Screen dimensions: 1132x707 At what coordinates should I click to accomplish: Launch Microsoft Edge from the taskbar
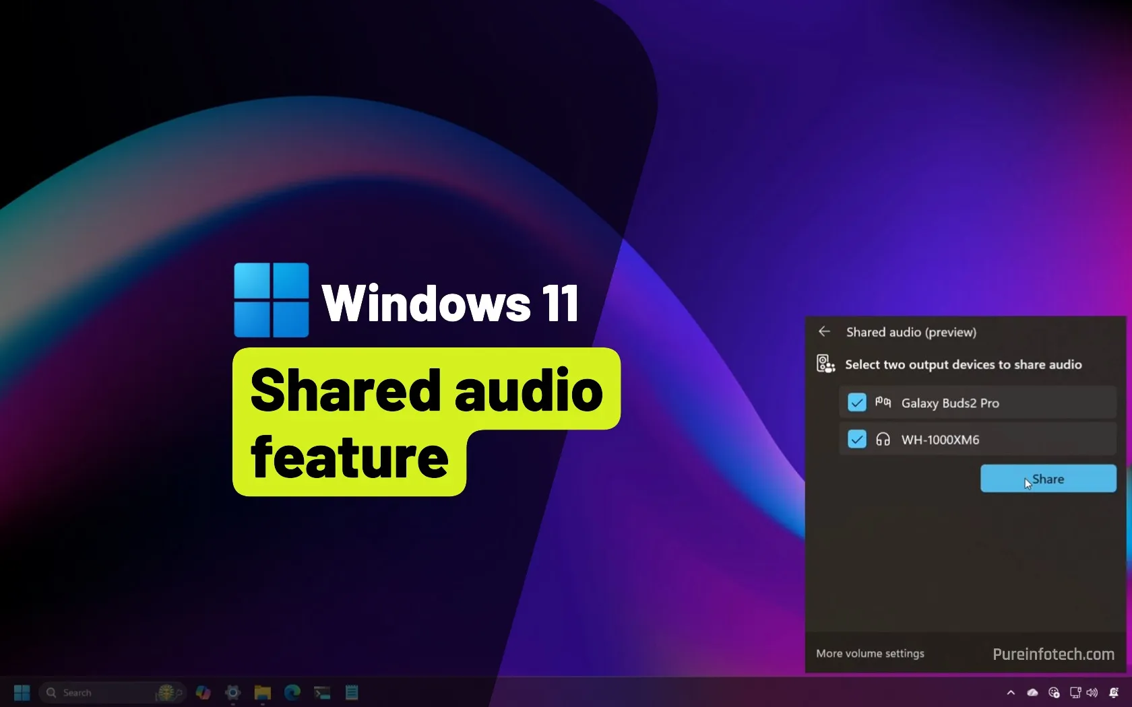[292, 692]
